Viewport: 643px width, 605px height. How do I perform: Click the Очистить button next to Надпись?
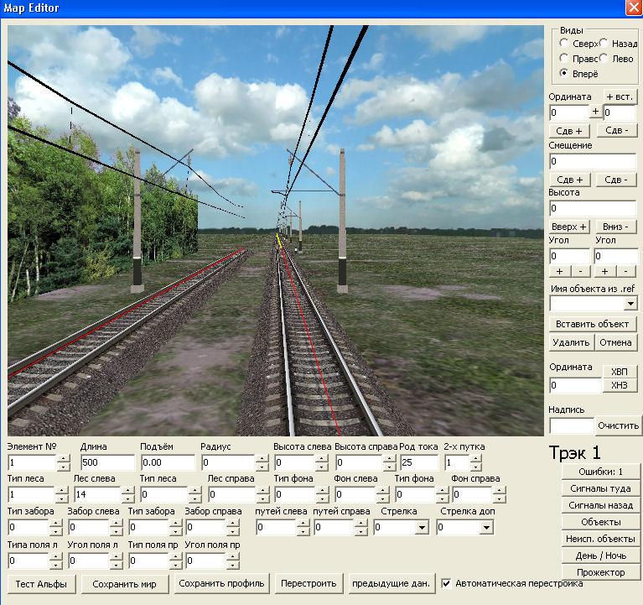[x=619, y=425]
